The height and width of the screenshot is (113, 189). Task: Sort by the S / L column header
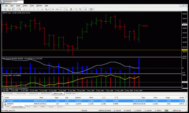(x=104, y=98)
